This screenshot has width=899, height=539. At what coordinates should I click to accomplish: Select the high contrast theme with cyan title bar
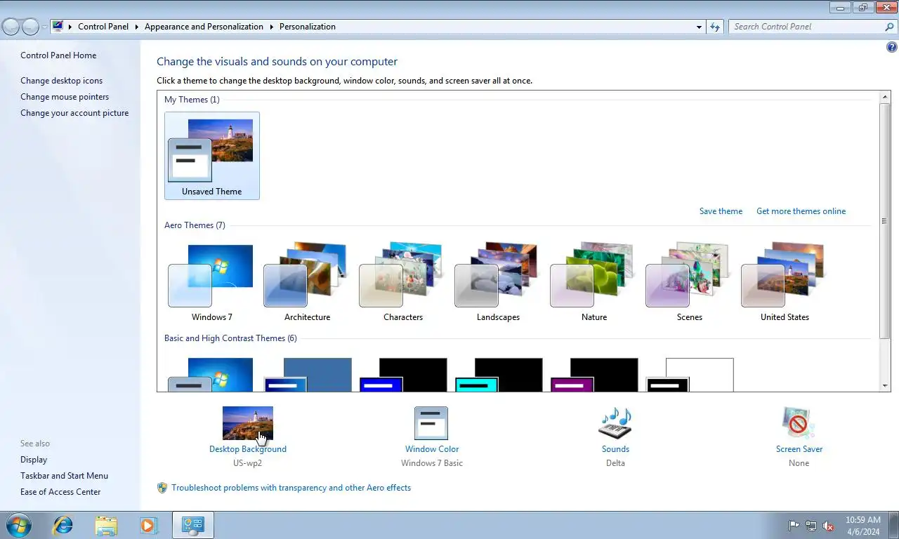pyautogui.click(x=499, y=375)
